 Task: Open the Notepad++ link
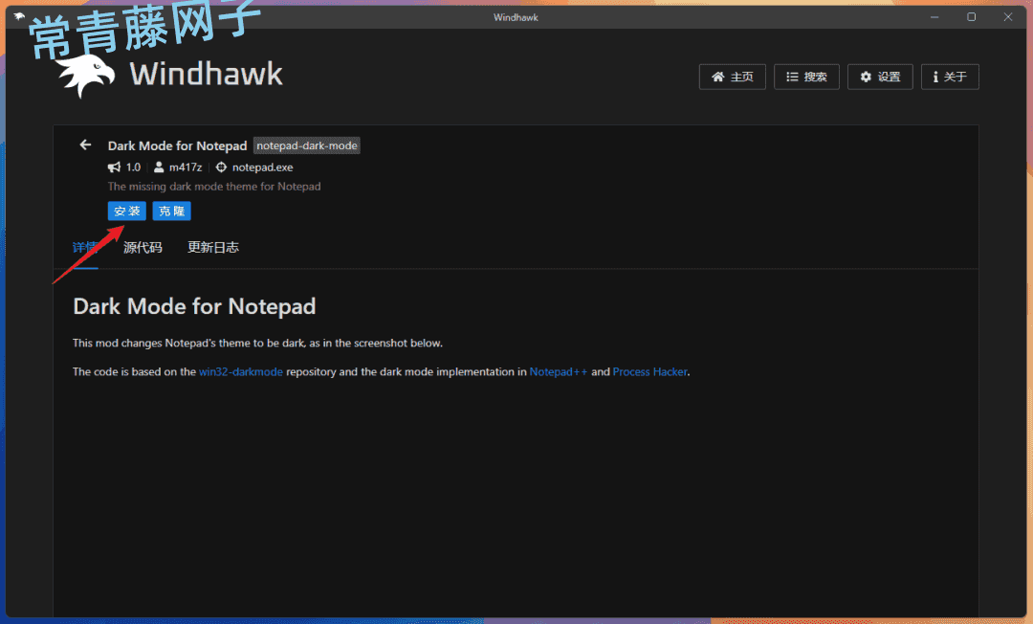(x=558, y=371)
